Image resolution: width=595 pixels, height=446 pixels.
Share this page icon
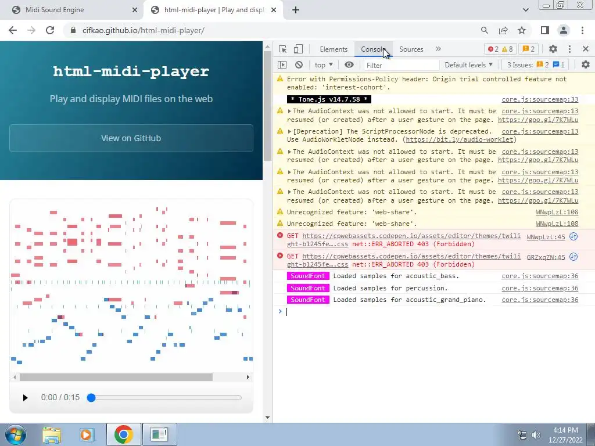coord(503,30)
